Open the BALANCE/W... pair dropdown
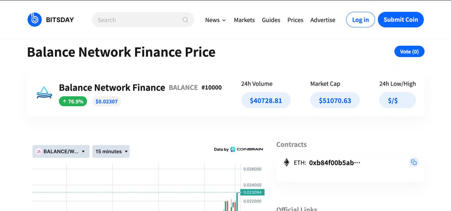Image resolution: width=451 pixels, height=211 pixels. coord(61,151)
